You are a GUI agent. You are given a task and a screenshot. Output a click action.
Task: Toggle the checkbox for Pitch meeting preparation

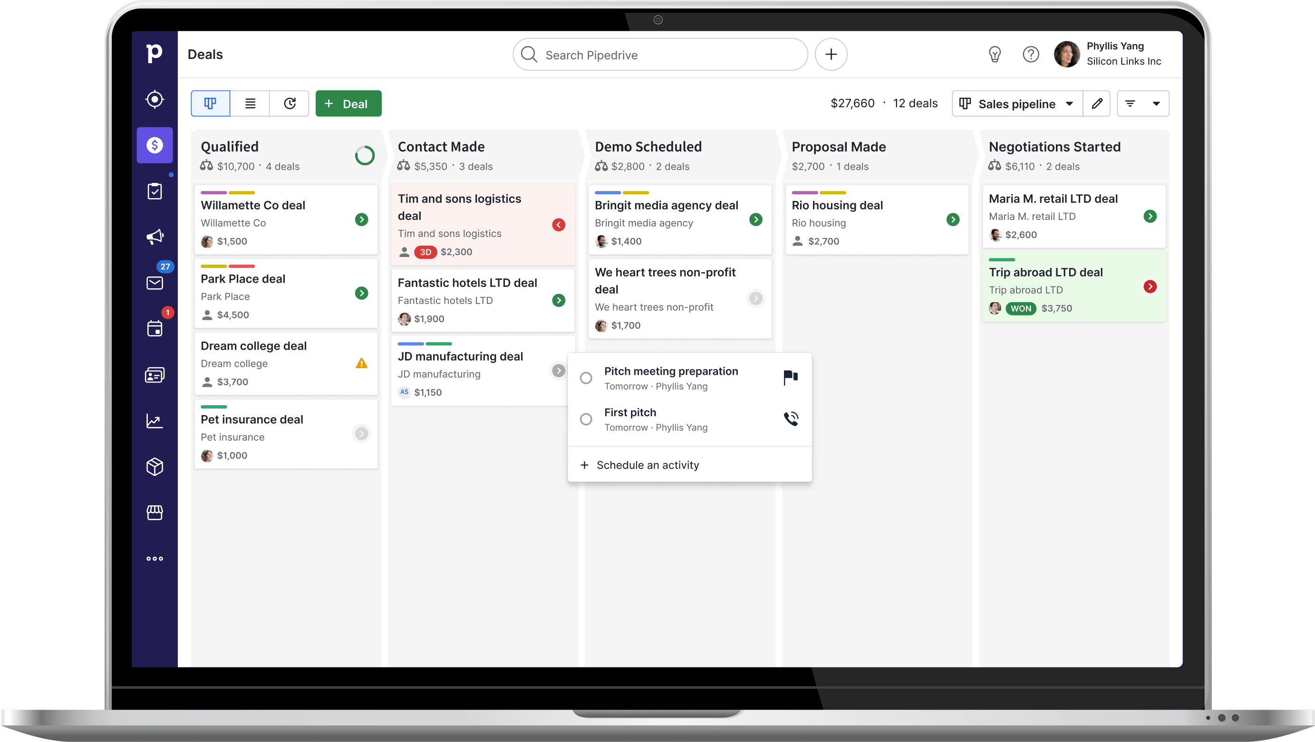pos(586,376)
